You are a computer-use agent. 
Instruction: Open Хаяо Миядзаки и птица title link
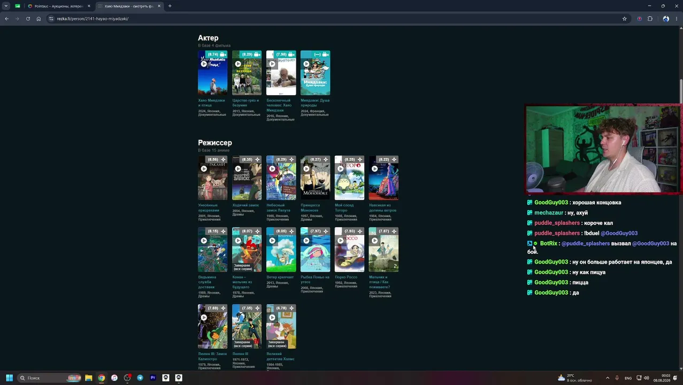pos(211,103)
